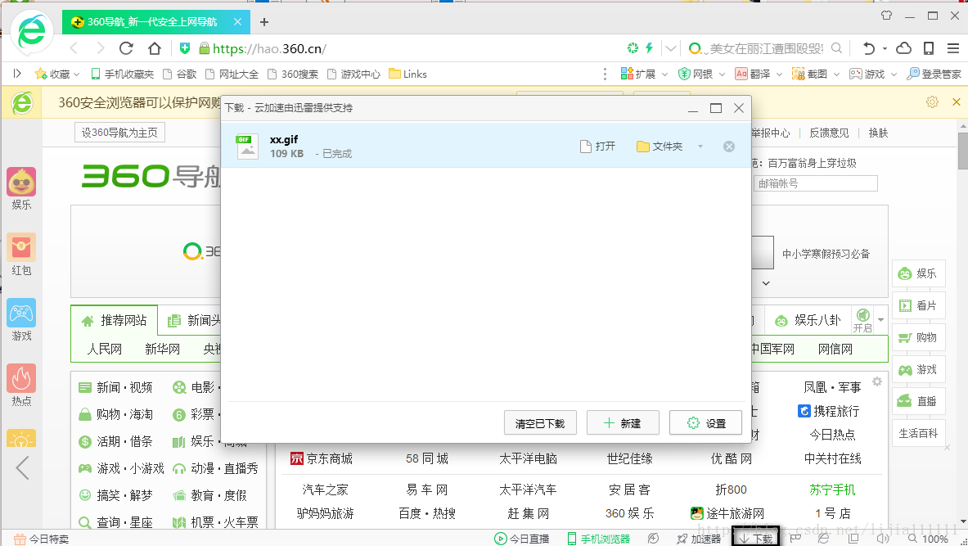
Task: Expand the address bar dropdown arrow
Action: (x=670, y=48)
